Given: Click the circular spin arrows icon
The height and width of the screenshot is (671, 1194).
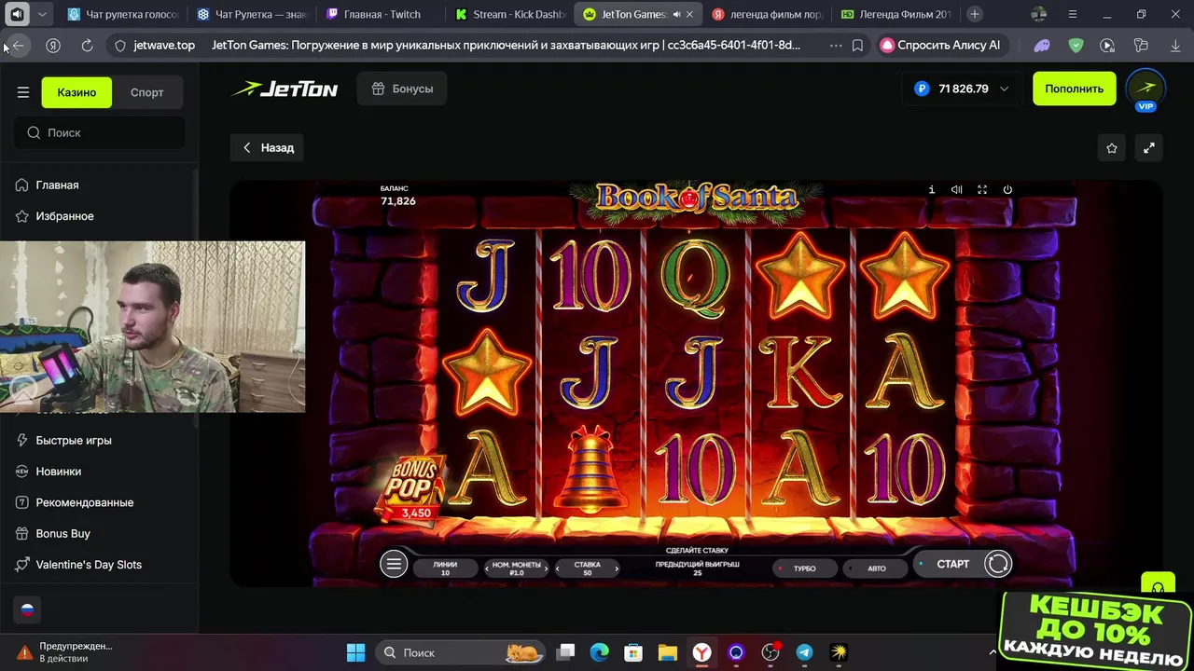Looking at the screenshot, I should pos(997,564).
